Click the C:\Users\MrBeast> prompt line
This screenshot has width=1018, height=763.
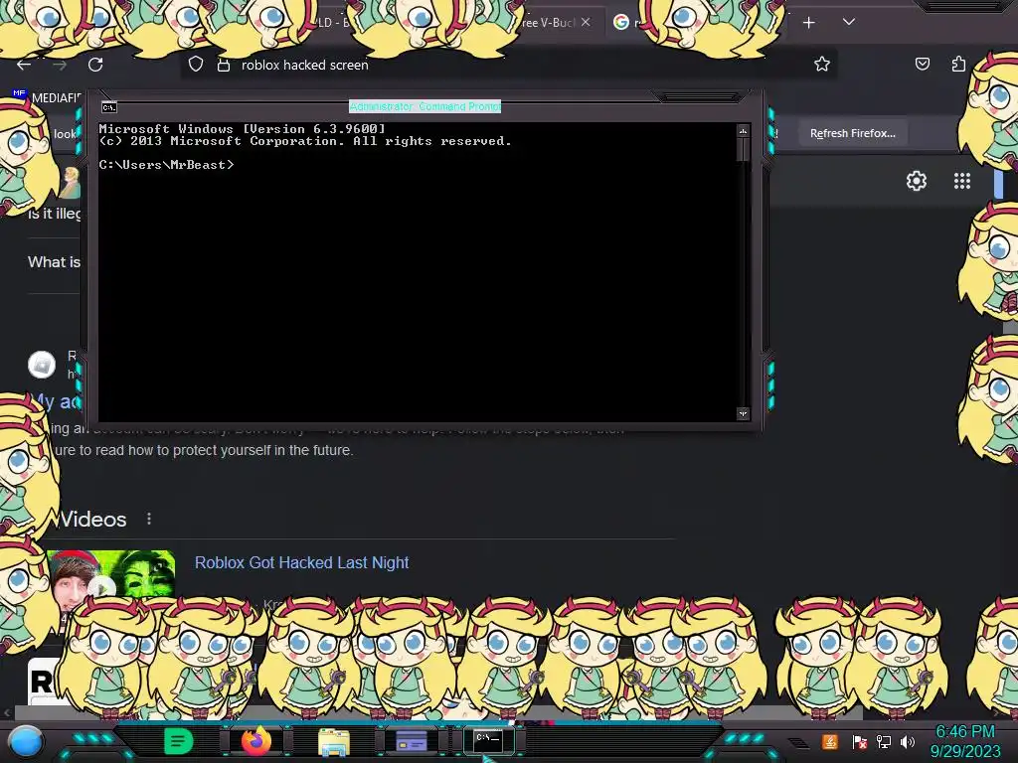click(x=166, y=165)
